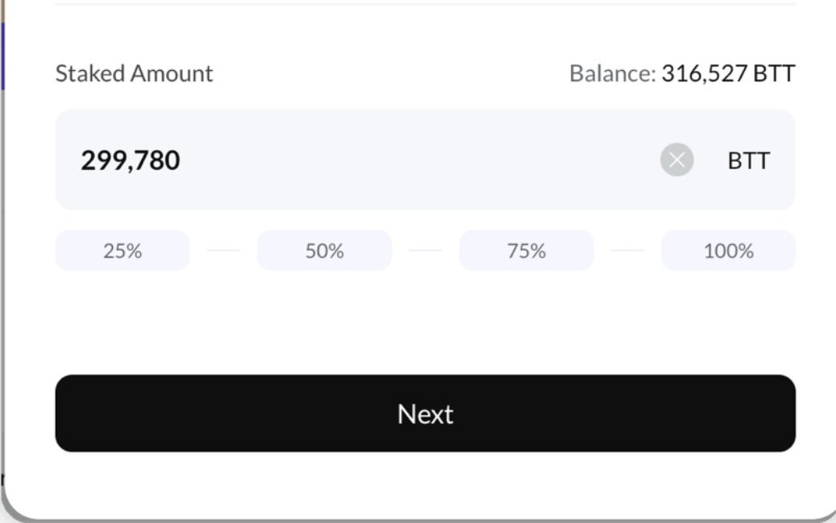Click the BTT currency label in amount field
This screenshot has width=836, height=523.
click(x=748, y=160)
